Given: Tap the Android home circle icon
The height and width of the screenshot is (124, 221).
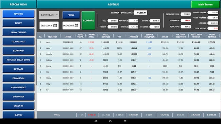Looking at the screenshot, I should (111, 121).
